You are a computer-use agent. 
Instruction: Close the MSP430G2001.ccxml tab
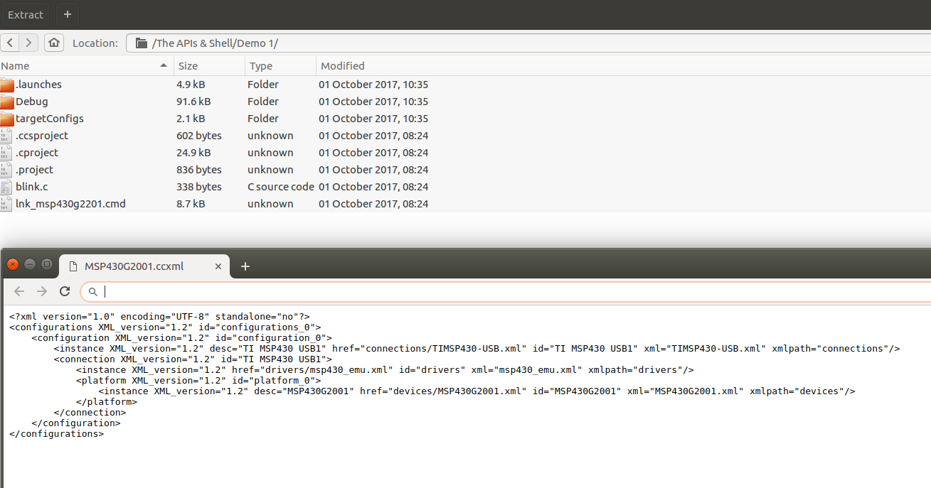pos(218,266)
